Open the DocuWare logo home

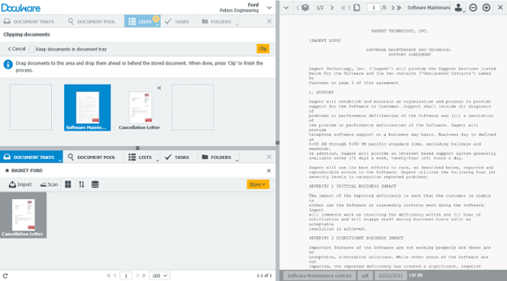click(21, 8)
